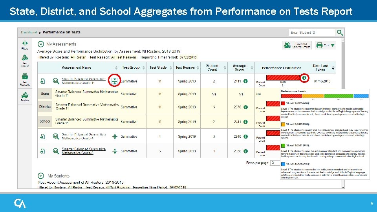
Task: Expand aggregate rows for Mathematics Grade 5
Action: click(x=115, y=151)
